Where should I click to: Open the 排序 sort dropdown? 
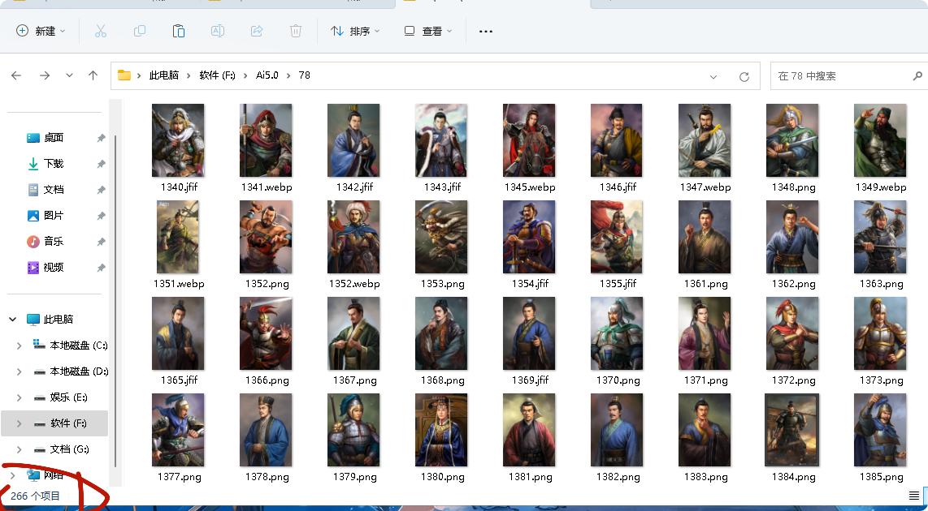355,32
